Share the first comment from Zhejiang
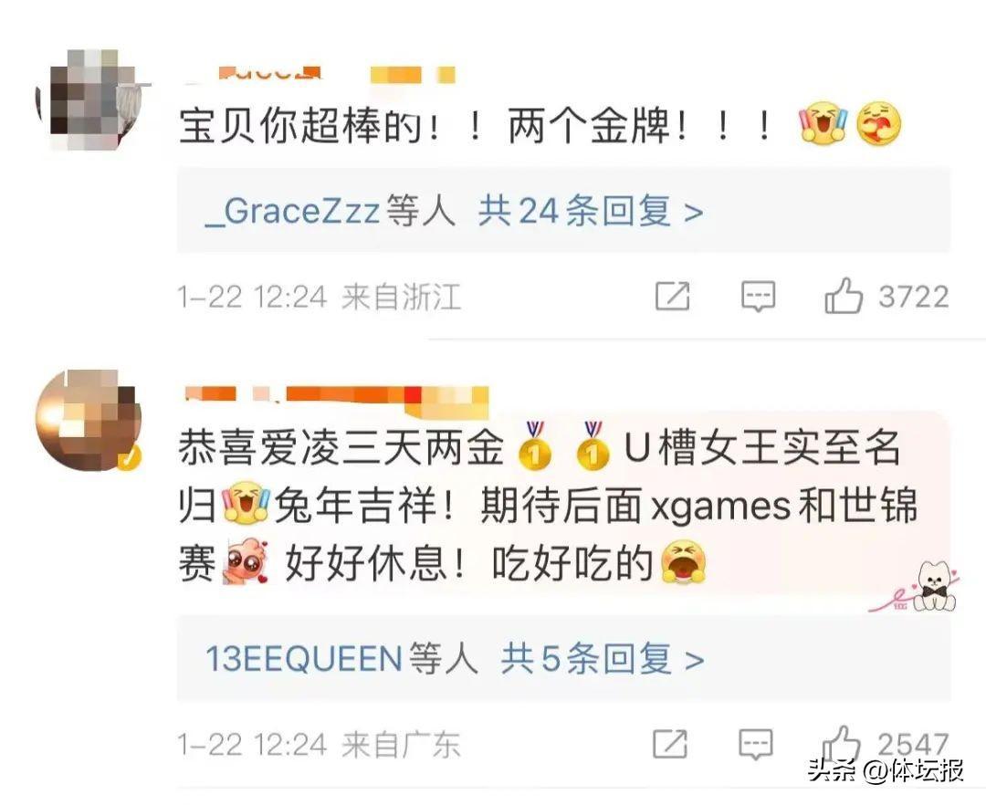This screenshot has height=805, width=986. [672, 296]
